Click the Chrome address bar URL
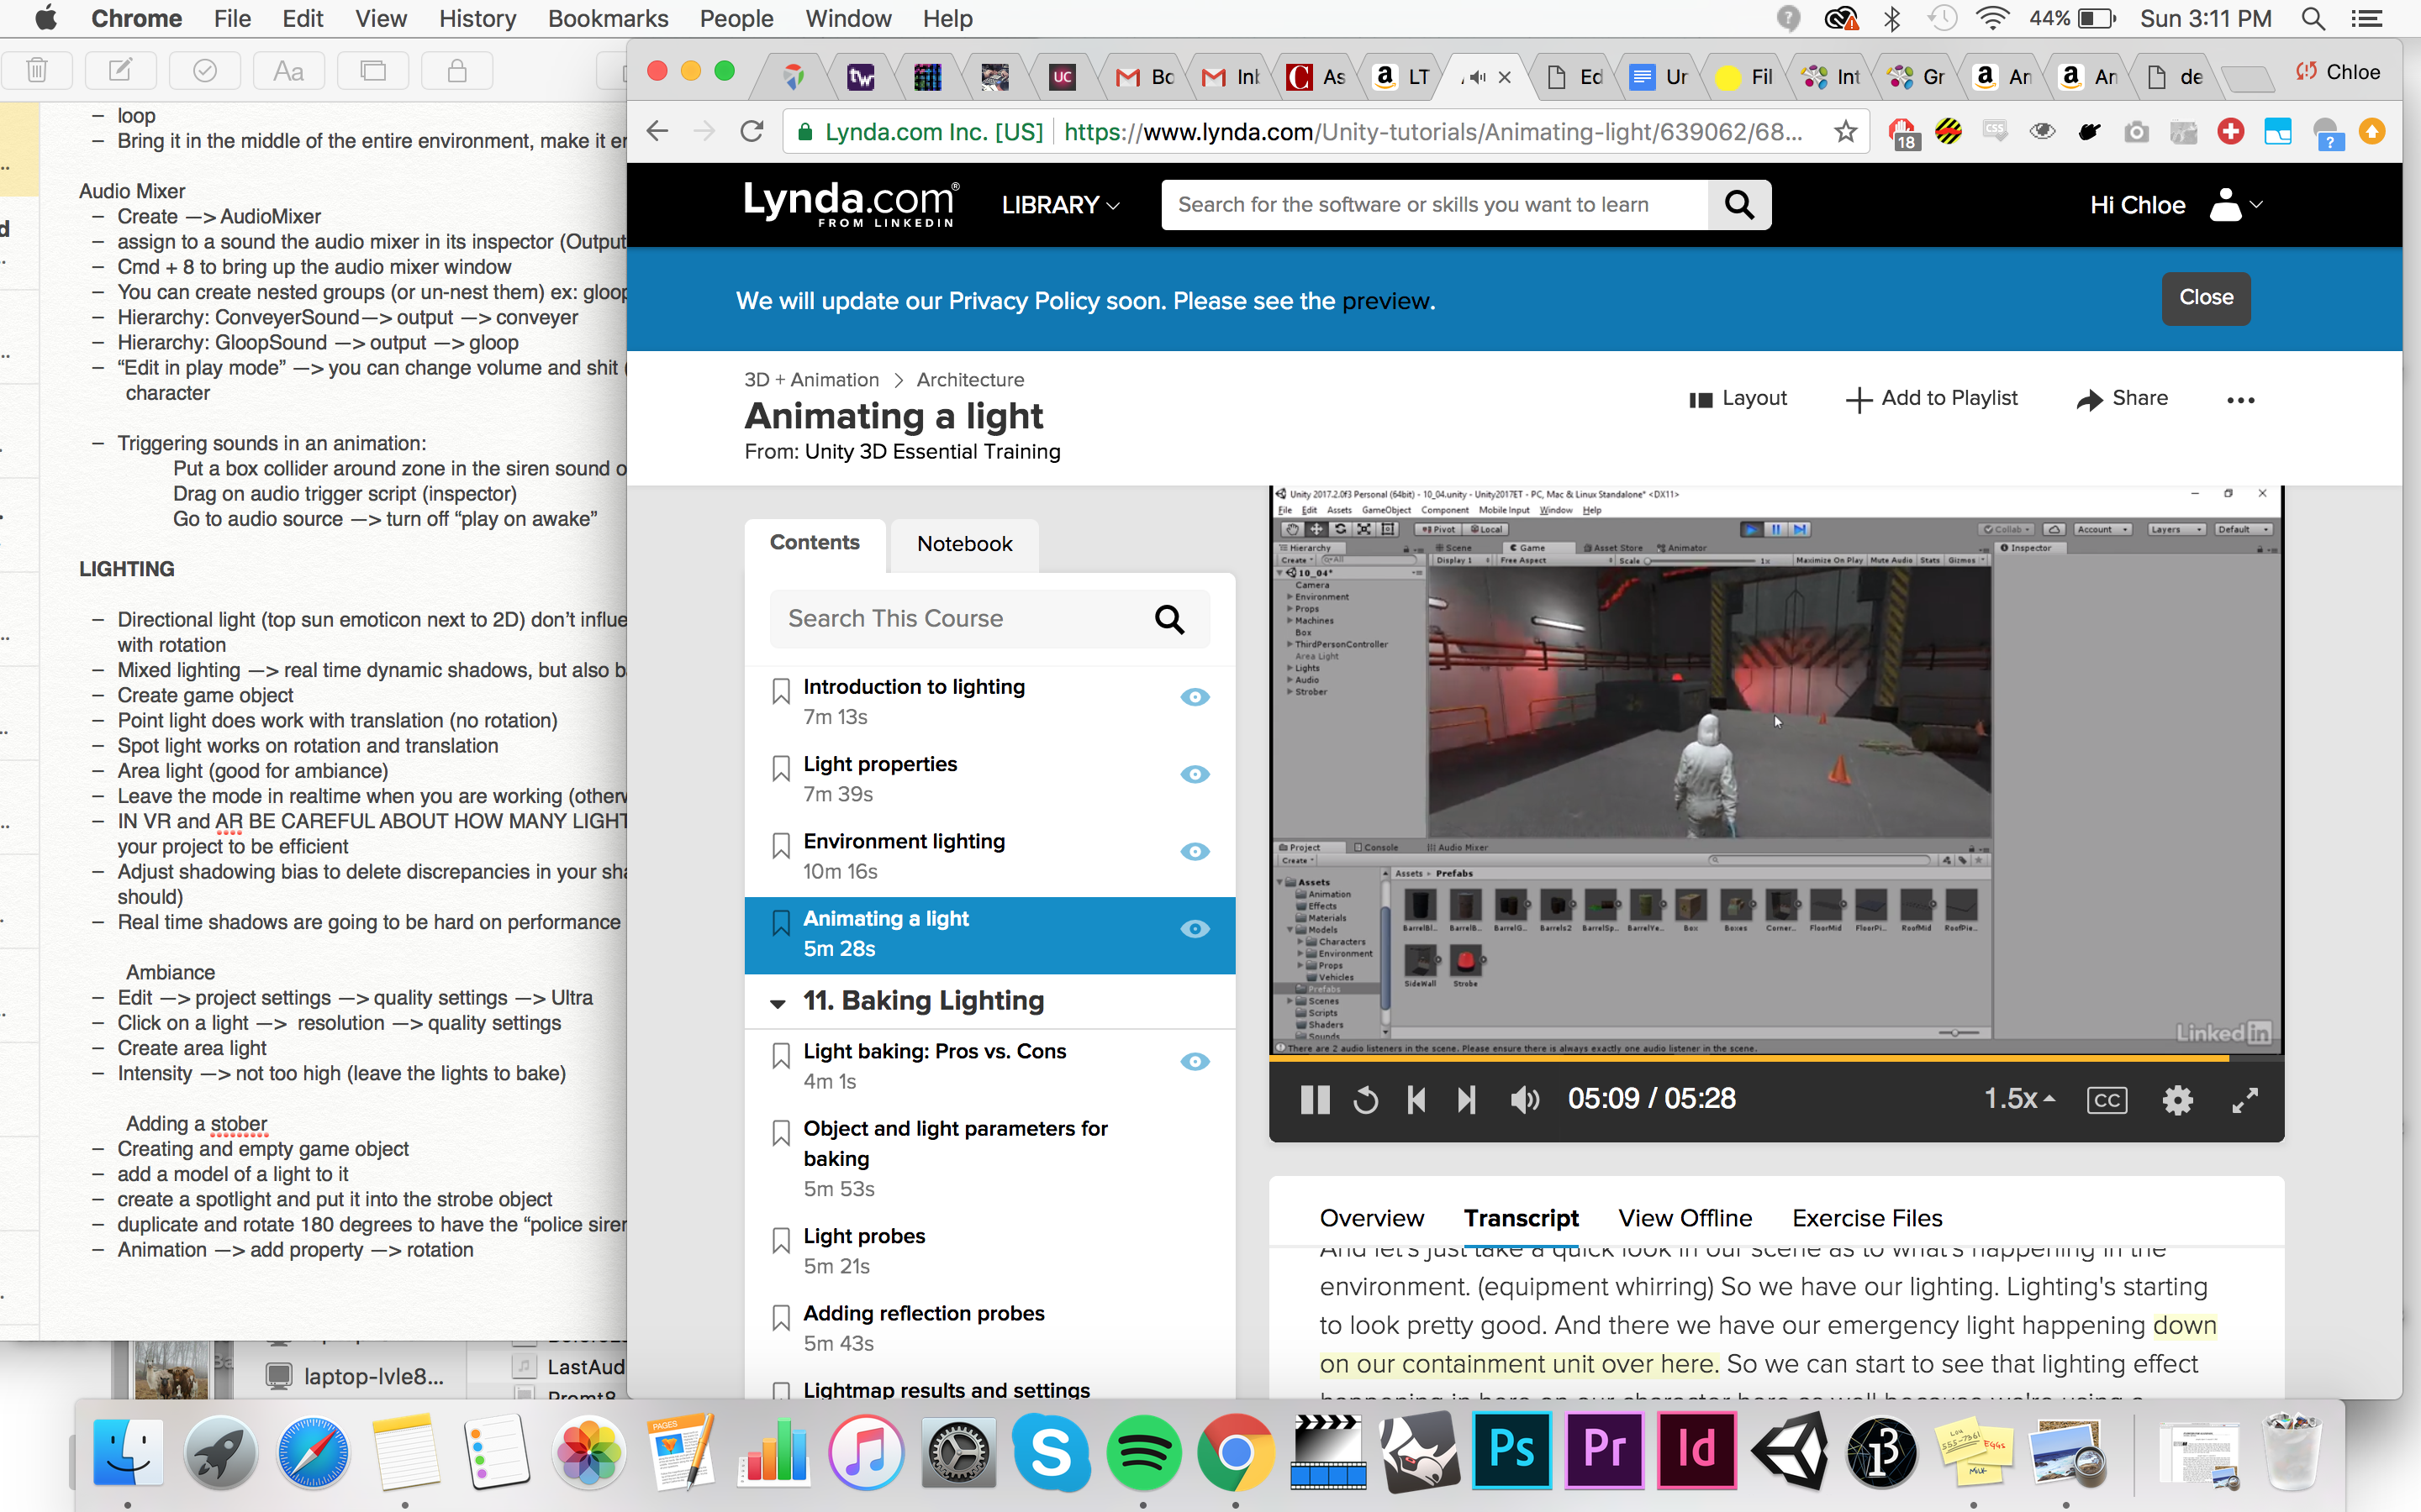The height and width of the screenshot is (1512, 2421). [x=1432, y=132]
